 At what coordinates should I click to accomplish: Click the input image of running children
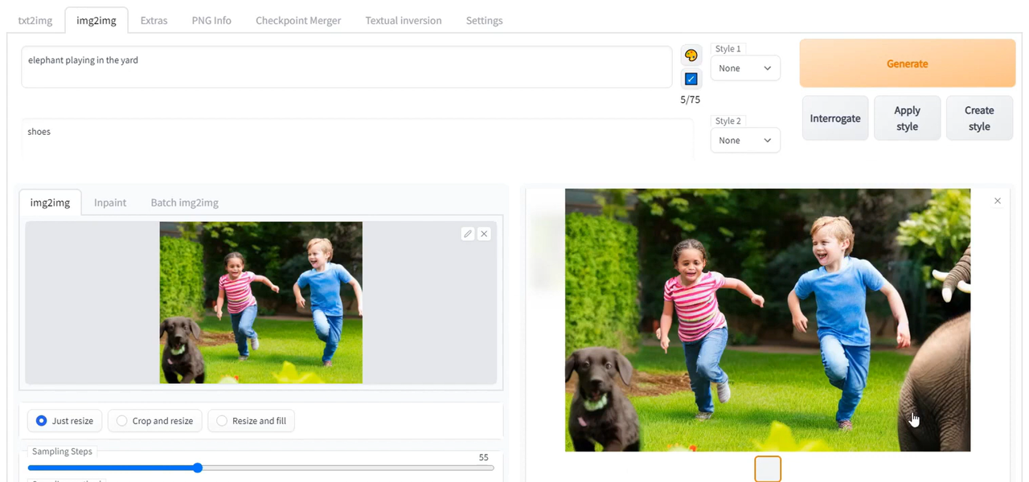pyautogui.click(x=261, y=303)
